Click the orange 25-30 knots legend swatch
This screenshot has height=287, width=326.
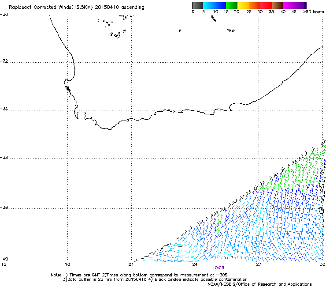pos(255,5)
